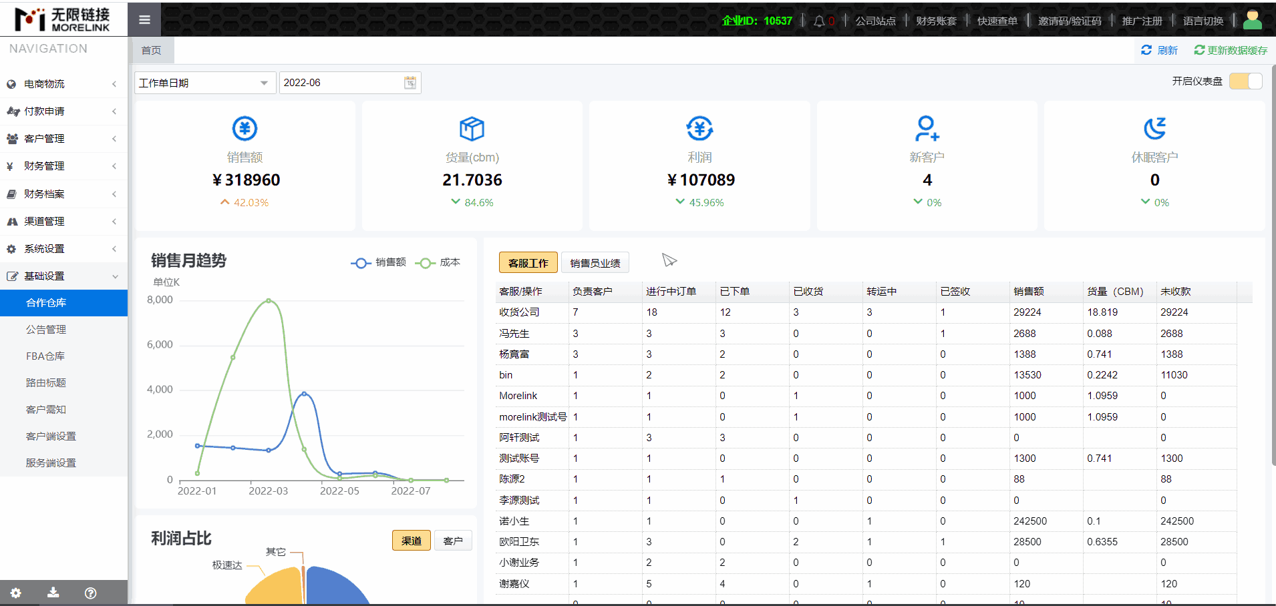Open the user avatar profile icon

click(1252, 21)
